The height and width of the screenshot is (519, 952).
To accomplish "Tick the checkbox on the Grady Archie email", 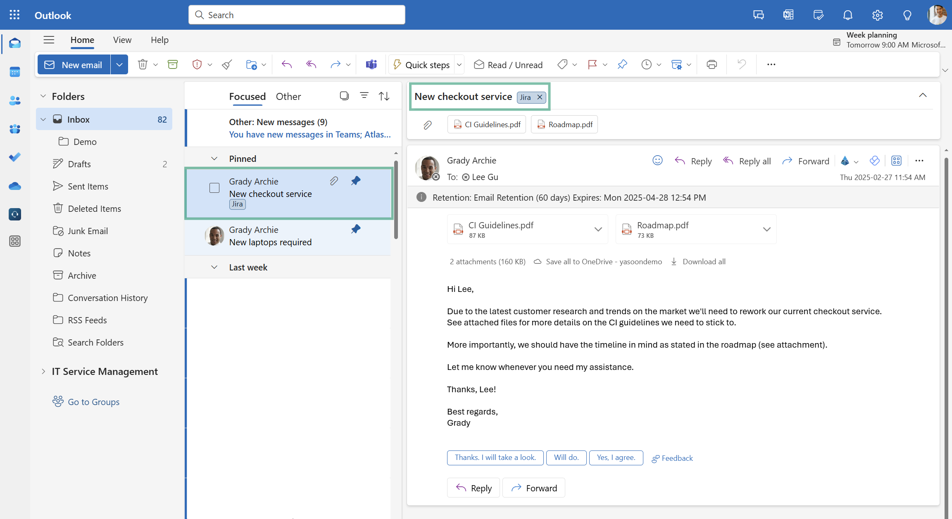I will coord(214,188).
